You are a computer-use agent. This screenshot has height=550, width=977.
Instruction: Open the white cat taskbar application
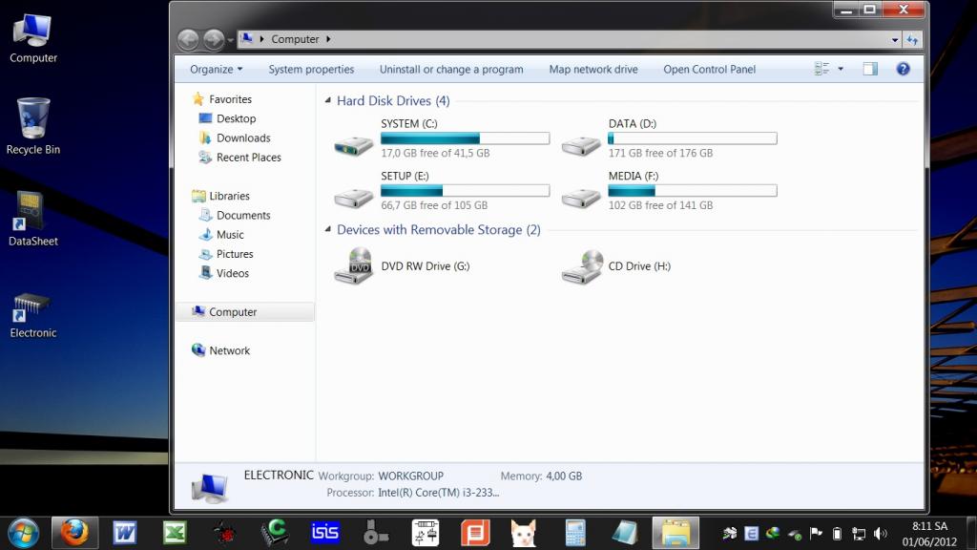tap(524, 534)
